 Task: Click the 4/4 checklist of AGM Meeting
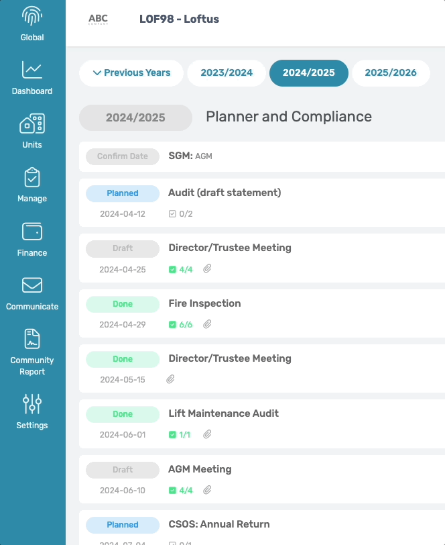180,491
